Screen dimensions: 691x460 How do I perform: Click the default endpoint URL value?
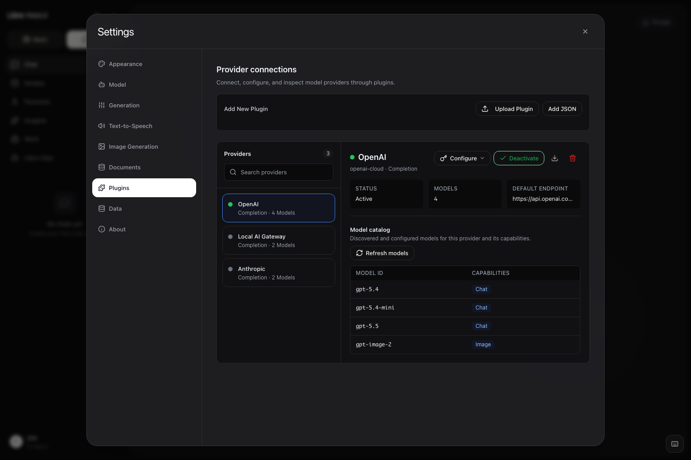point(543,199)
